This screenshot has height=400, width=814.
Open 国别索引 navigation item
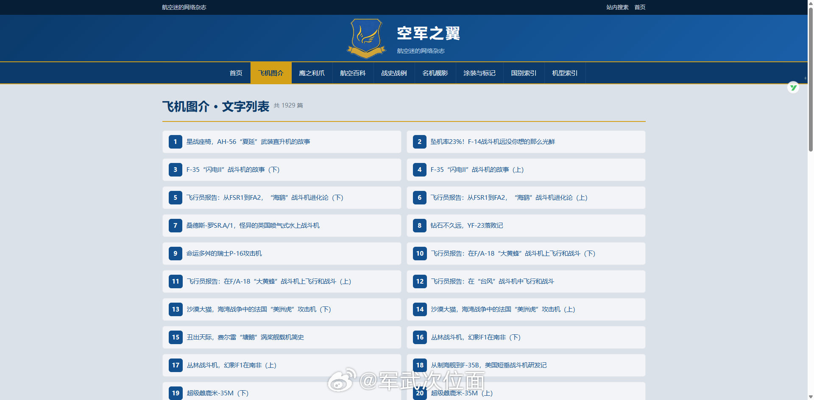[524, 73]
